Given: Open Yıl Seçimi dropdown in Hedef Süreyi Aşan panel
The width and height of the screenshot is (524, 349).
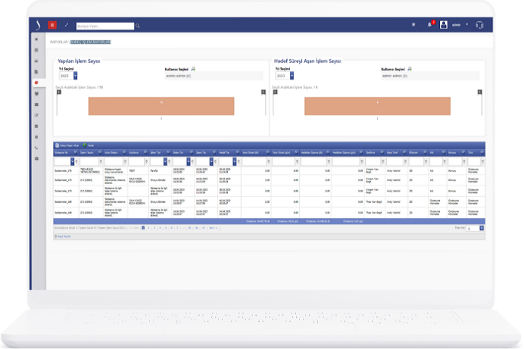Looking at the screenshot, I should [x=292, y=76].
